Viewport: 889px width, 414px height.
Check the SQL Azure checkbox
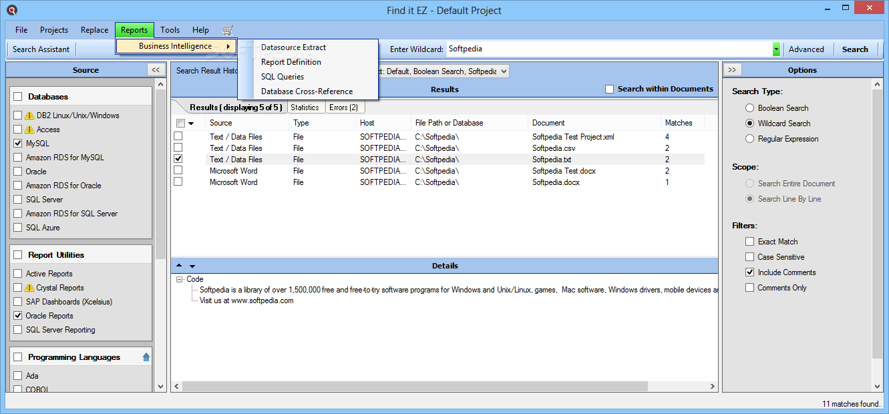[18, 228]
